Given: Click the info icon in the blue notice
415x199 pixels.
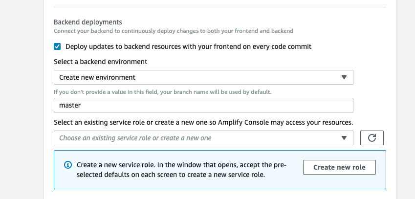Looking at the screenshot, I should (x=68, y=165).
